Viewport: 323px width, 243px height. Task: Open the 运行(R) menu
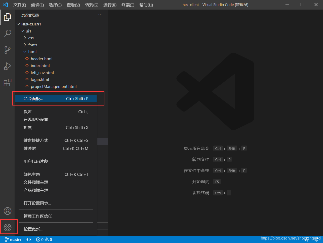[110, 5]
